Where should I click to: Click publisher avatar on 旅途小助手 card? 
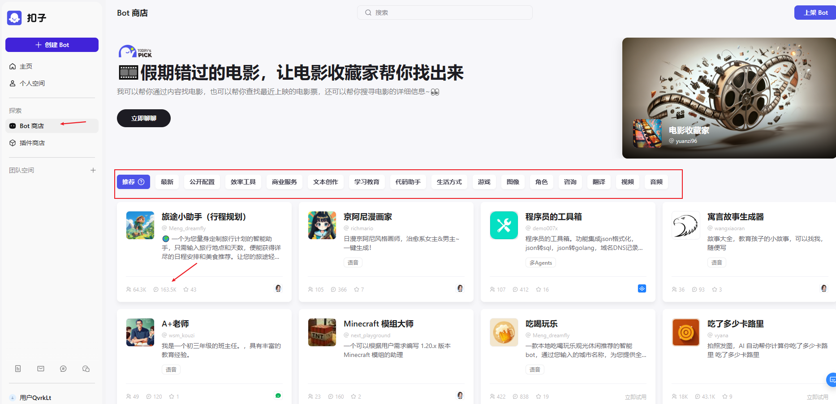(278, 288)
